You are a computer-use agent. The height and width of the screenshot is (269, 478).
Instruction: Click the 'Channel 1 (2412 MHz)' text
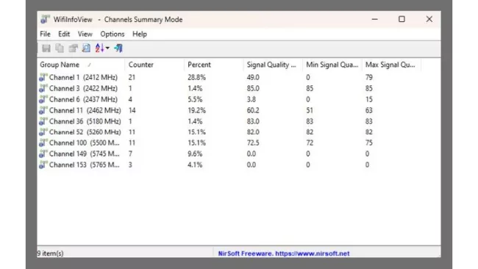coord(83,77)
